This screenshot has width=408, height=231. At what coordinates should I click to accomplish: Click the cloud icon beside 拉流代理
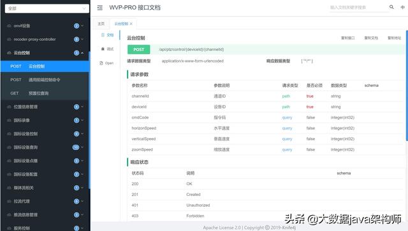click(9, 201)
